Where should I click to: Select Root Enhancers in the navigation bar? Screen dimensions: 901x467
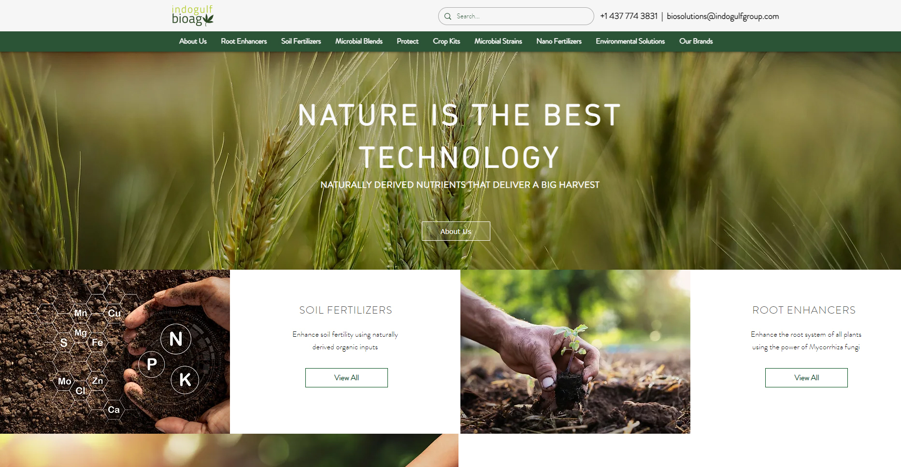[244, 41]
